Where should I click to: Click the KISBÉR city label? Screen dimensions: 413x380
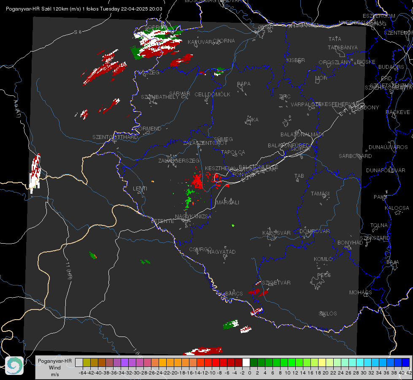[x=296, y=60]
